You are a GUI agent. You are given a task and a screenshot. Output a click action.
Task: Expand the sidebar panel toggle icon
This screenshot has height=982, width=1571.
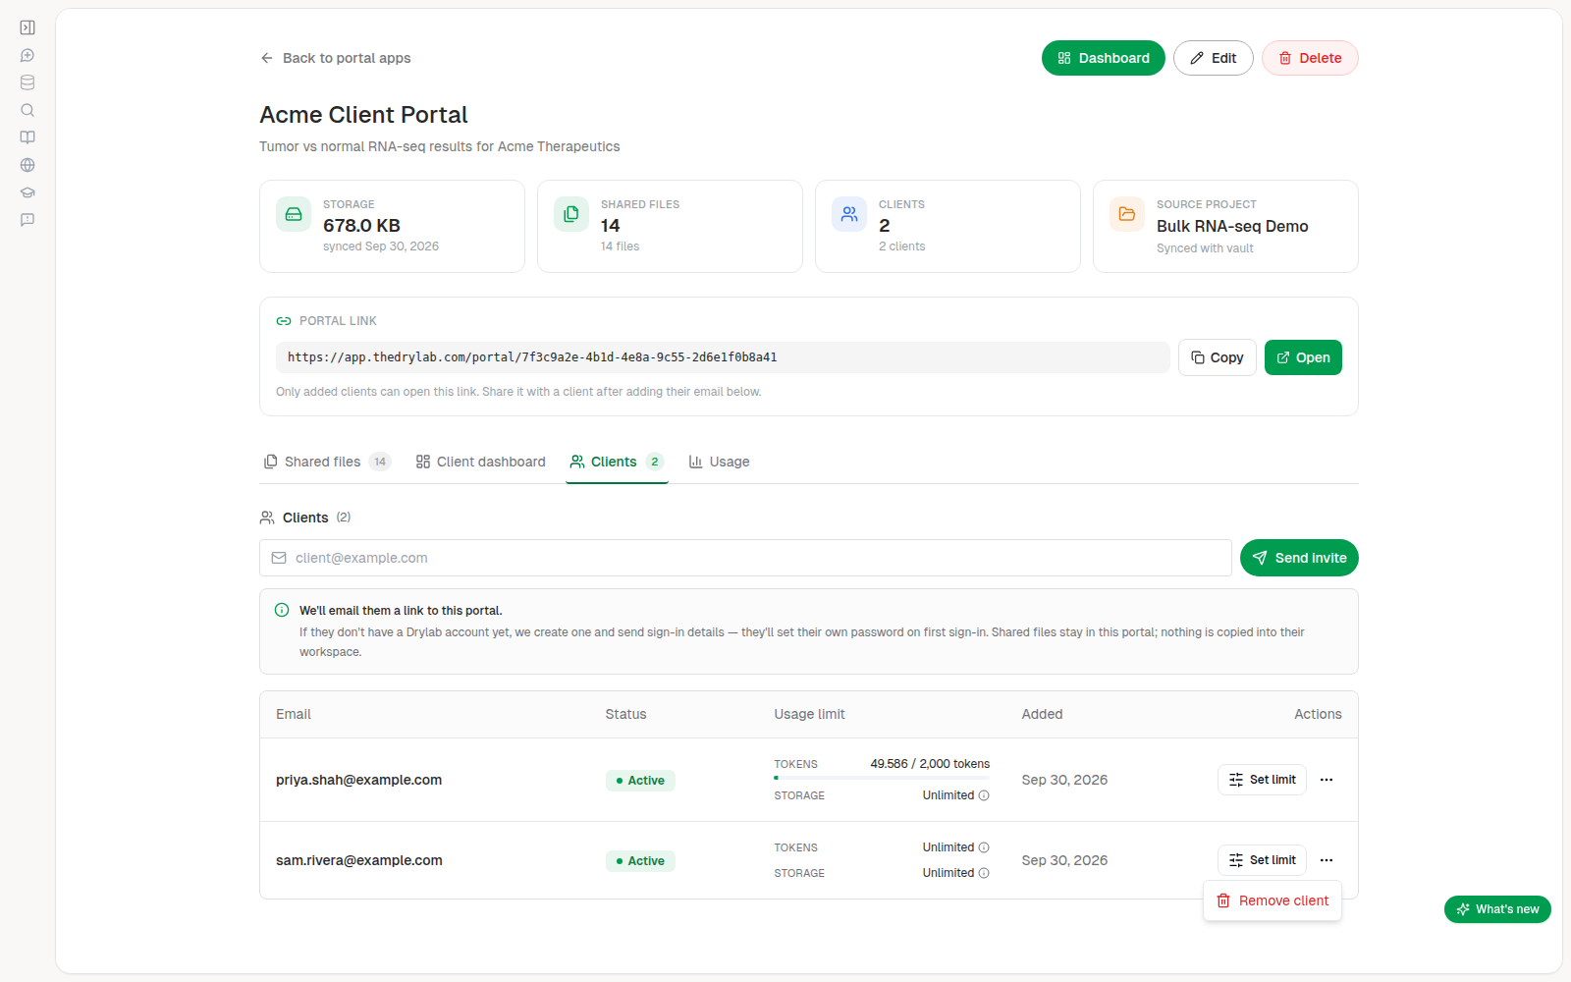27,27
